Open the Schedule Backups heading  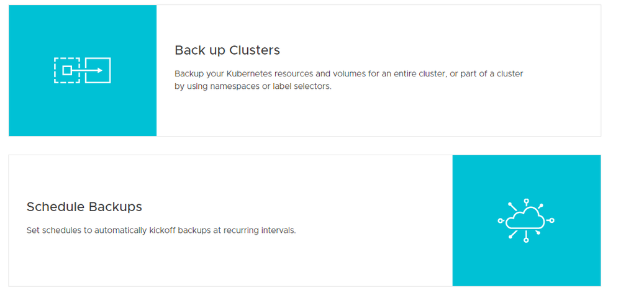pos(84,207)
